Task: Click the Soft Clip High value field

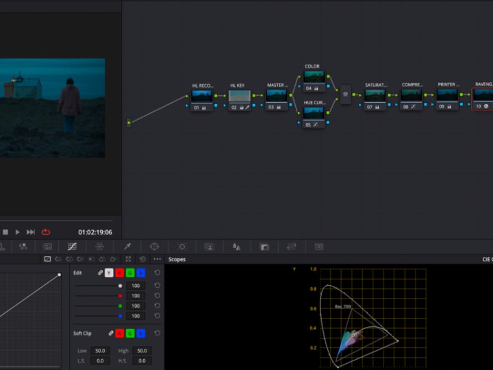Action: pos(142,351)
